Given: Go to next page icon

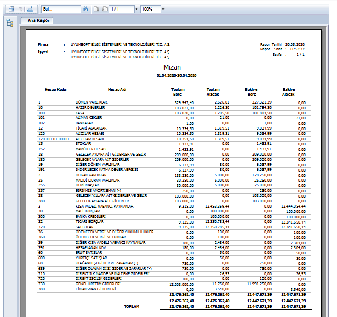Looking at the screenshot, I should (103, 10).
